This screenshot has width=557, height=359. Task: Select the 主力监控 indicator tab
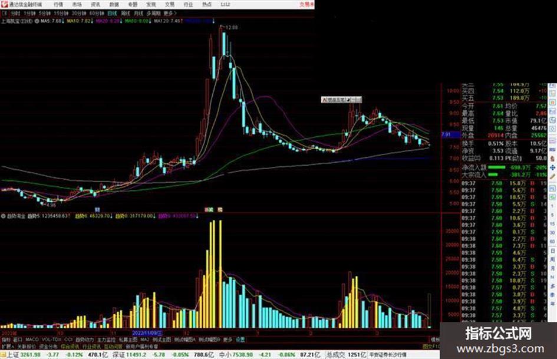click(x=106, y=340)
